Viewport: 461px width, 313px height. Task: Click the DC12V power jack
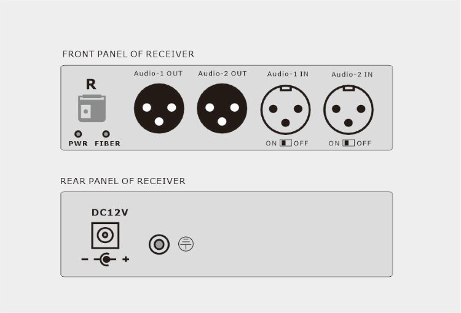point(105,236)
